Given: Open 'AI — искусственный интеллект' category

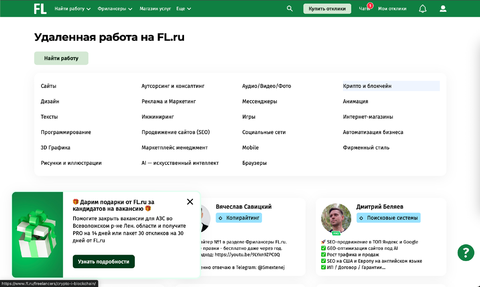Looking at the screenshot, I should tap(180, 163).
